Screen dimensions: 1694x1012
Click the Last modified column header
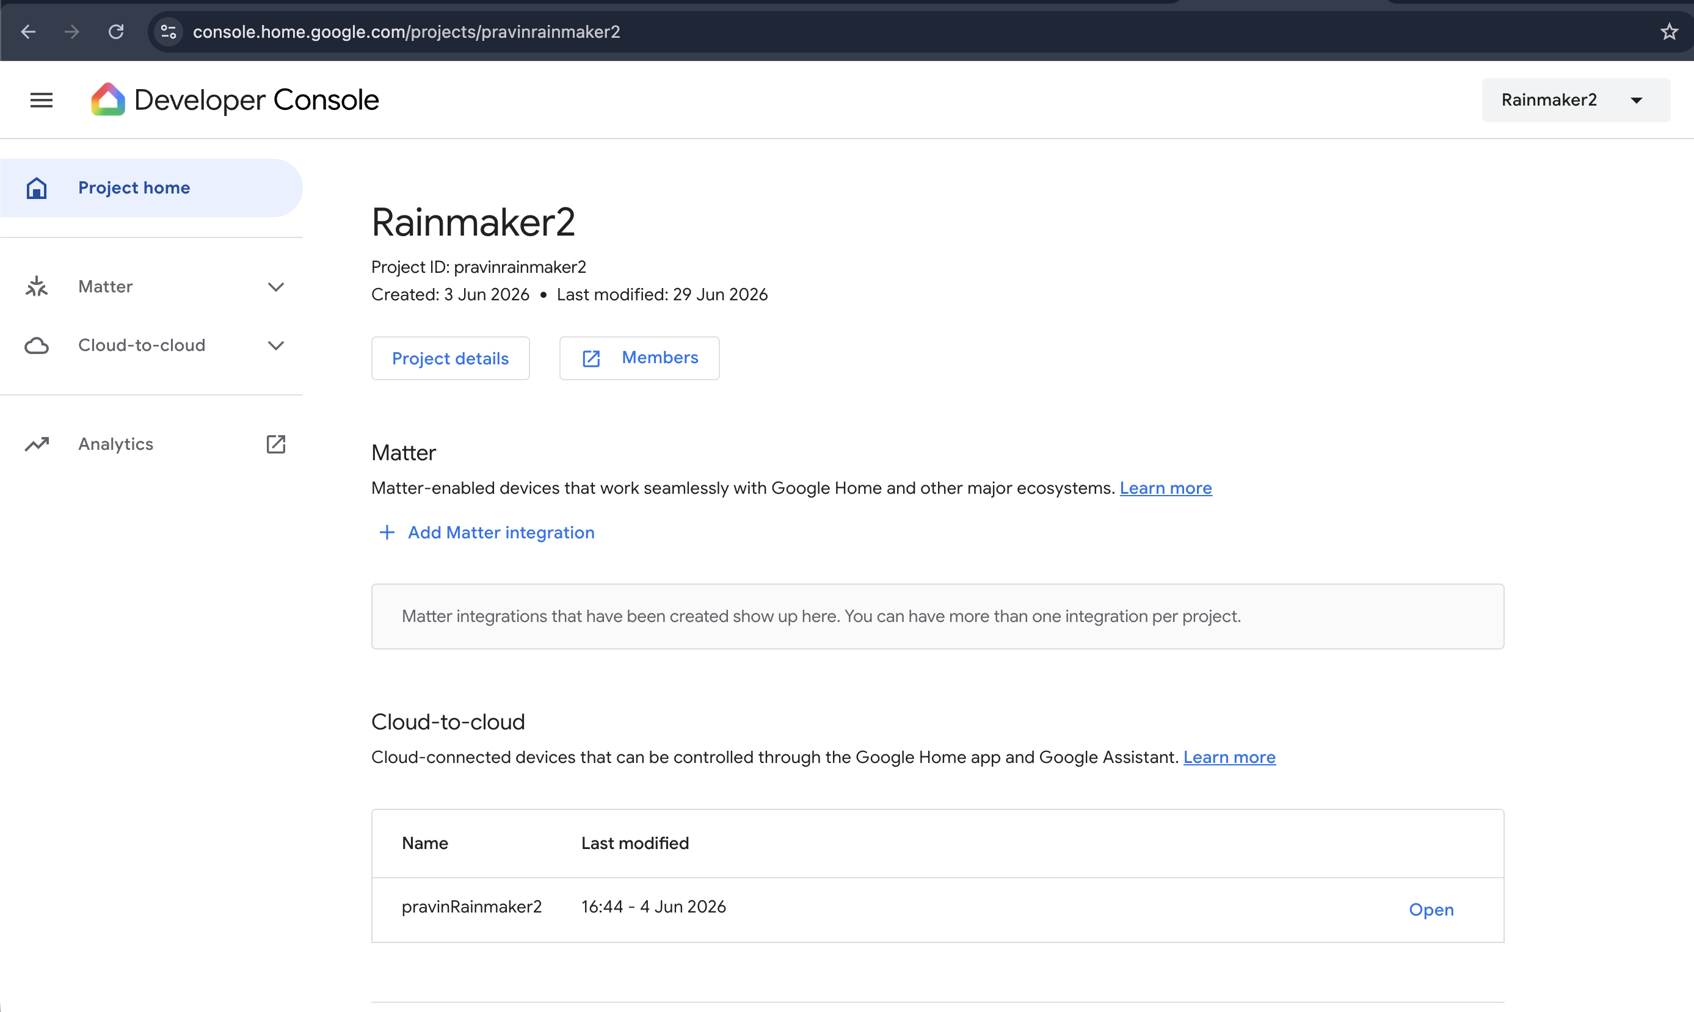click(635, 844)
